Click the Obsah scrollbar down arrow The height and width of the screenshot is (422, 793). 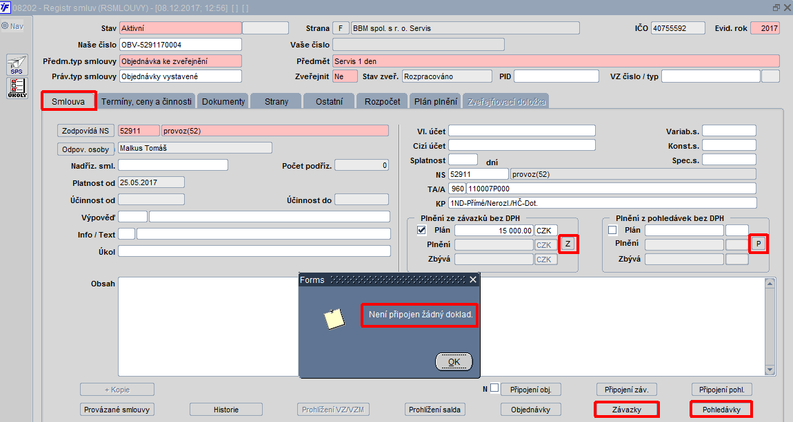pos(770,370)
